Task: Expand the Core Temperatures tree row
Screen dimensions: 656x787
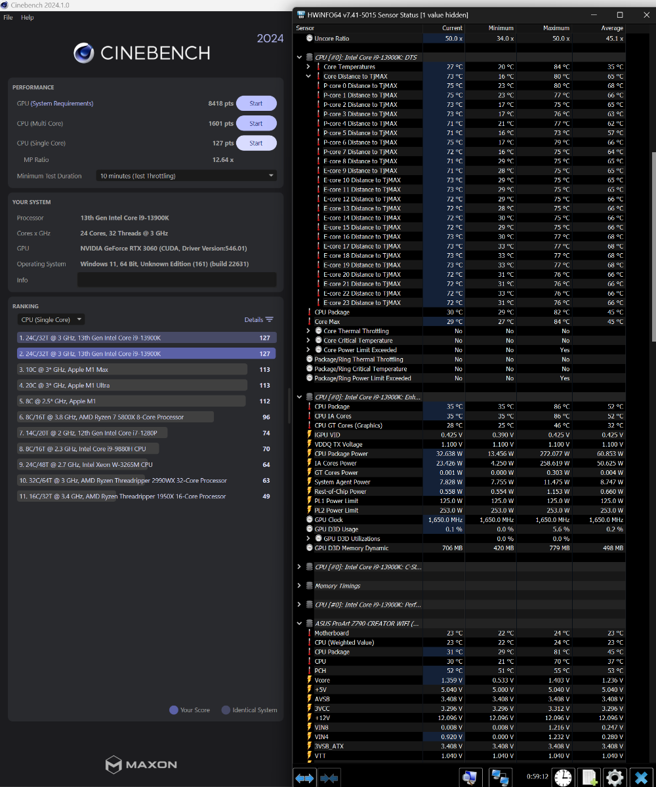Action: (308, 67)
